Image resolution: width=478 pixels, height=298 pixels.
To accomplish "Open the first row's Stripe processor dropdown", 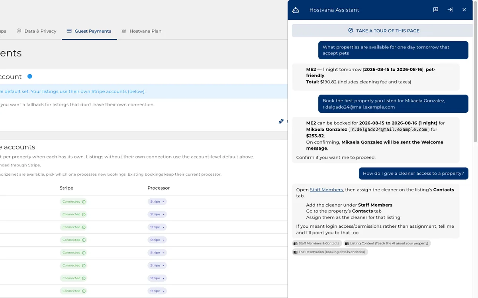I will click(x=157, y=202).
